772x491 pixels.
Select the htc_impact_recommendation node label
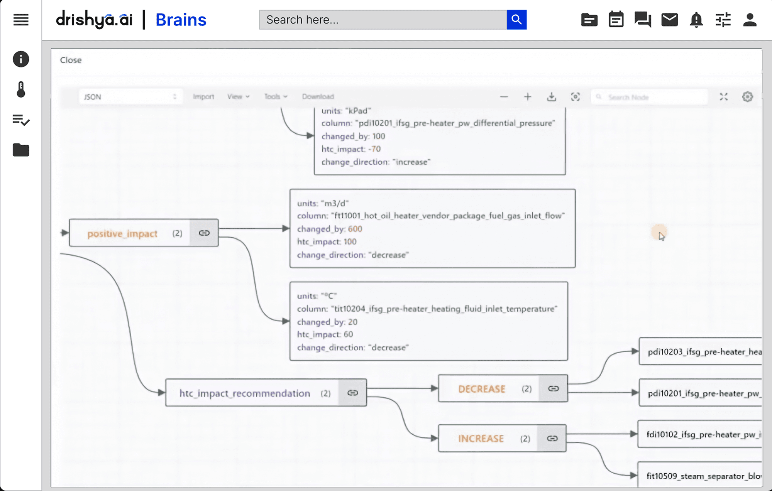pyautogui.click(x=245, y=393)
